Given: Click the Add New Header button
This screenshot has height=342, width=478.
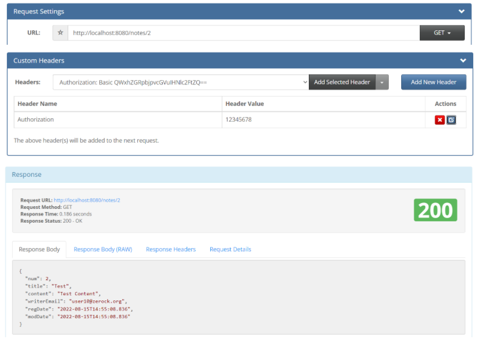Looking at the screenshot, I should click(434, 82).
